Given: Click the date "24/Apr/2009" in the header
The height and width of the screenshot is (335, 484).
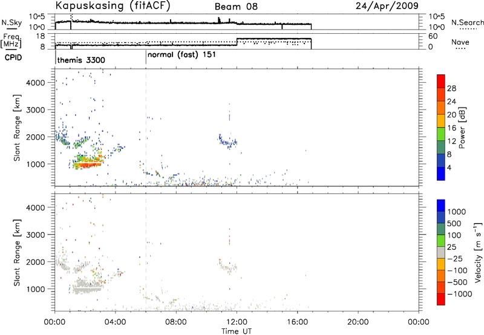Looking at the screenshot, I should (387, 6).
